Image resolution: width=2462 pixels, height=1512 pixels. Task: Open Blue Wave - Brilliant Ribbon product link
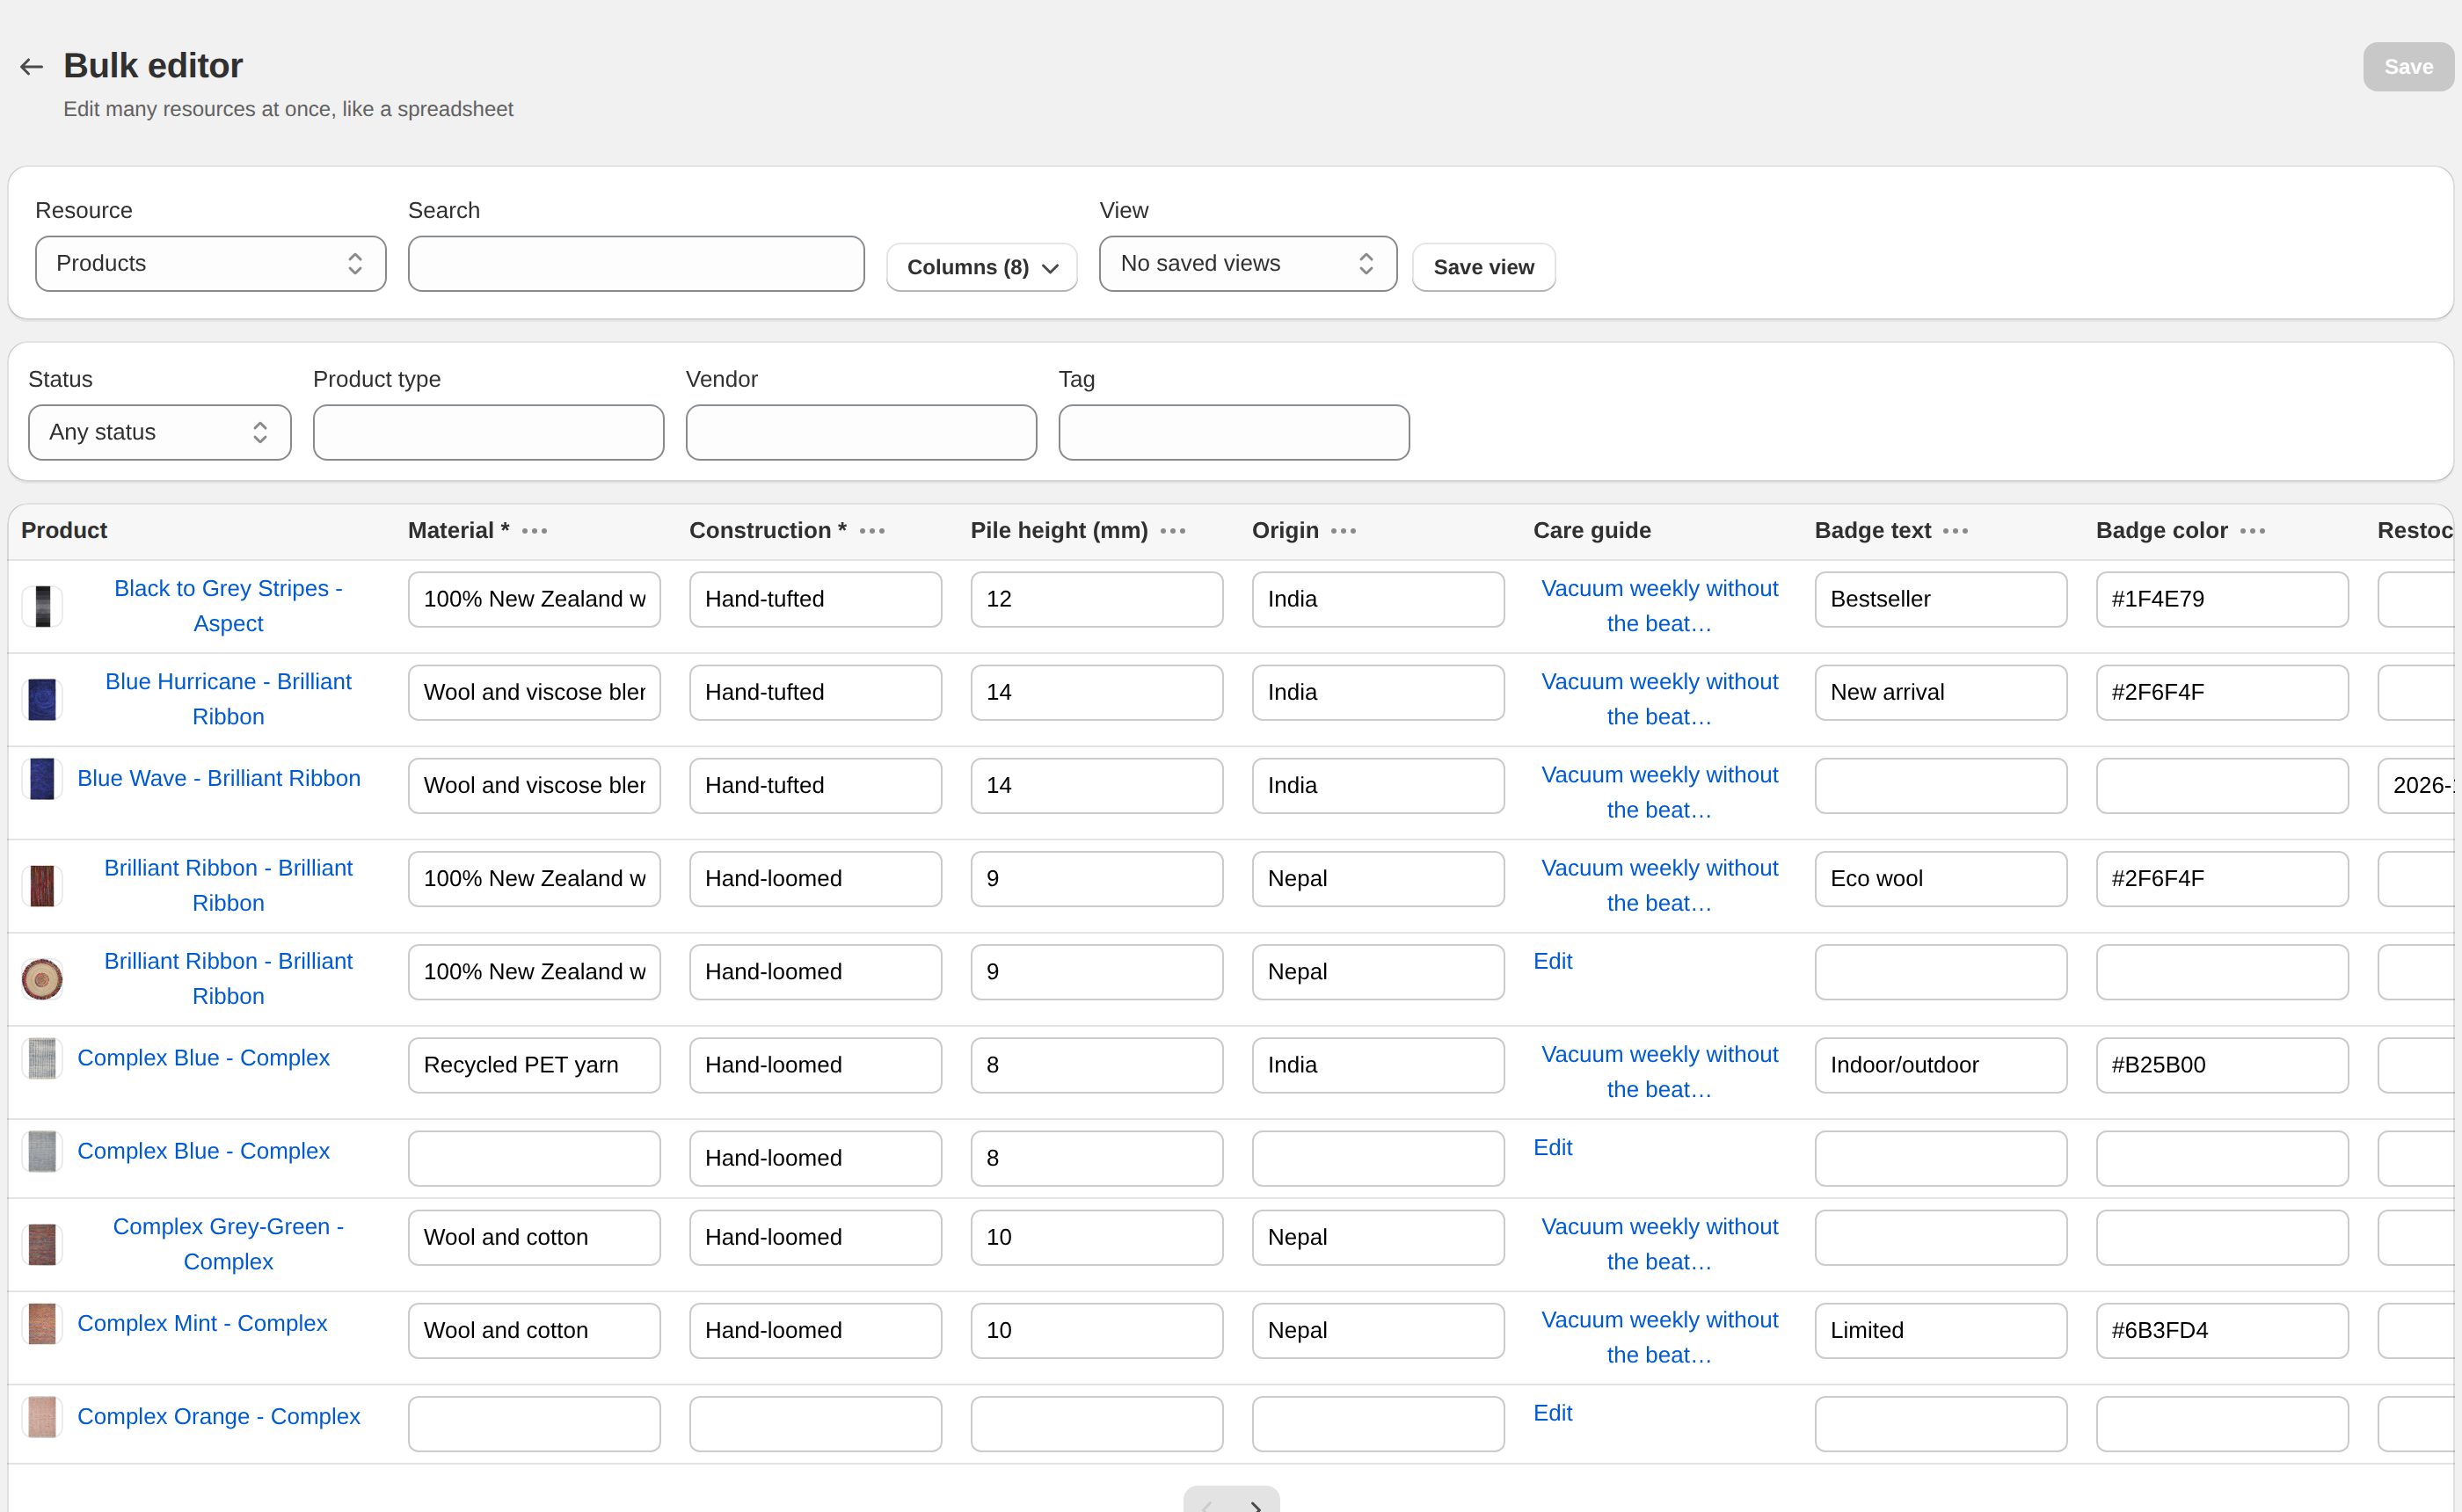coord(219,778)
